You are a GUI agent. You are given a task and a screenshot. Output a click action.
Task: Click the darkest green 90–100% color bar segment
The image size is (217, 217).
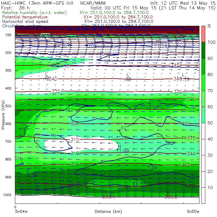coord(203,50)
